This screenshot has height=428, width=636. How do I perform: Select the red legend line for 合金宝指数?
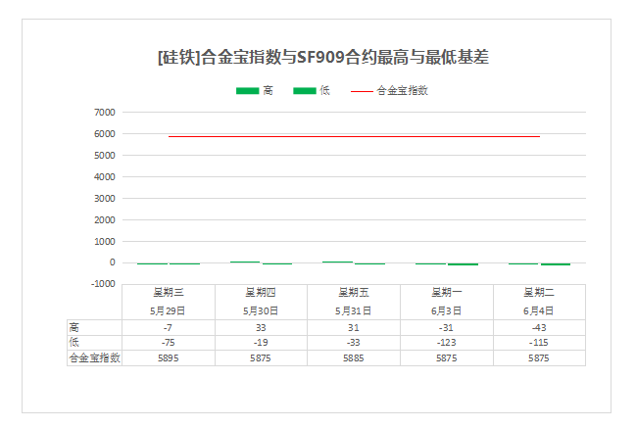(362, 91)
